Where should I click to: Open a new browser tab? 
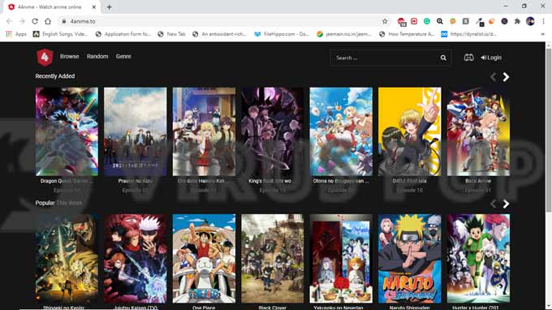click(109, 7)
